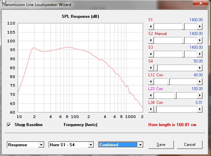Close the Transmission Line Loudspeaker Wizard window
Screen dimensions: 211x156
[200, 3]
